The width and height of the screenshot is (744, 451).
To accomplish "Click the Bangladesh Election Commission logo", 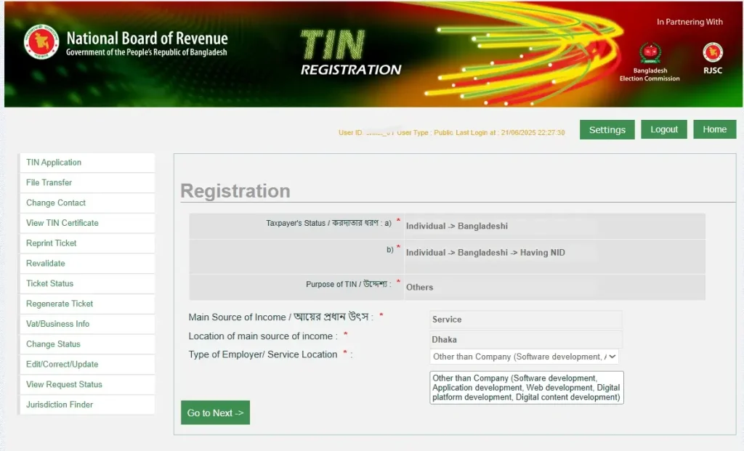I will (650, 54).
